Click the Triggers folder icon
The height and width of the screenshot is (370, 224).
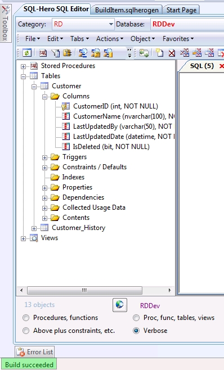pos(55,157)
